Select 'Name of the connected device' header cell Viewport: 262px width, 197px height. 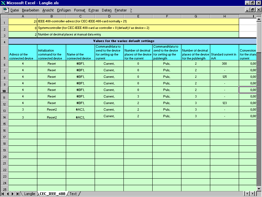[80, 52]
